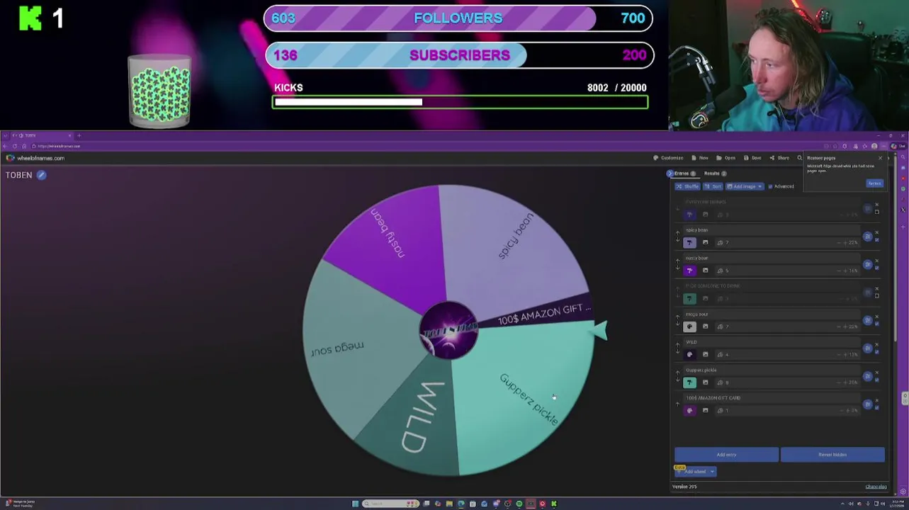Uncheck the nasty bean entry checkbox
909x510 pixels.
point(877,268)
